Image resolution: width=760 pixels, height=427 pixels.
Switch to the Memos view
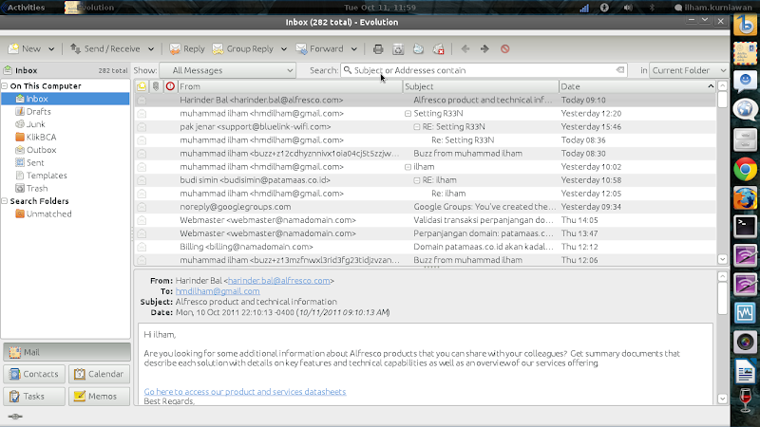pos(100,397)
